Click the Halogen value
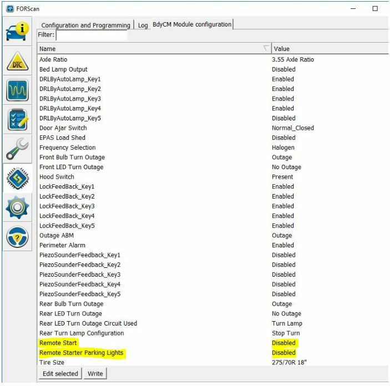The height and width of the screenshot is (386, 390). pyautogui.click(x=283, y=148)
